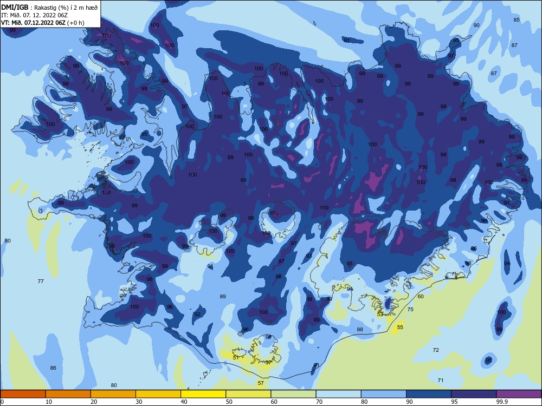Select the map value '71' over the sea
542x406 pixels.
pos(440,381)
